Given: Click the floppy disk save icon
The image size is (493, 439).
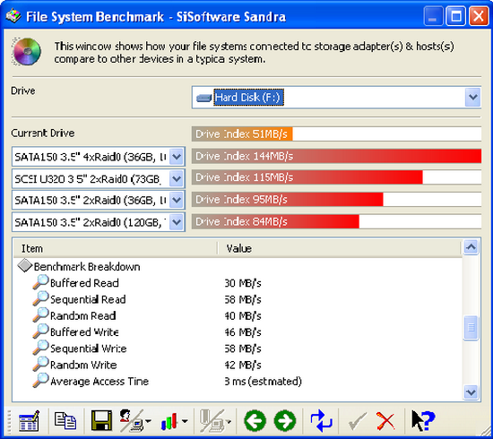Looking at the screenshot, I should (x=101, y=420).
